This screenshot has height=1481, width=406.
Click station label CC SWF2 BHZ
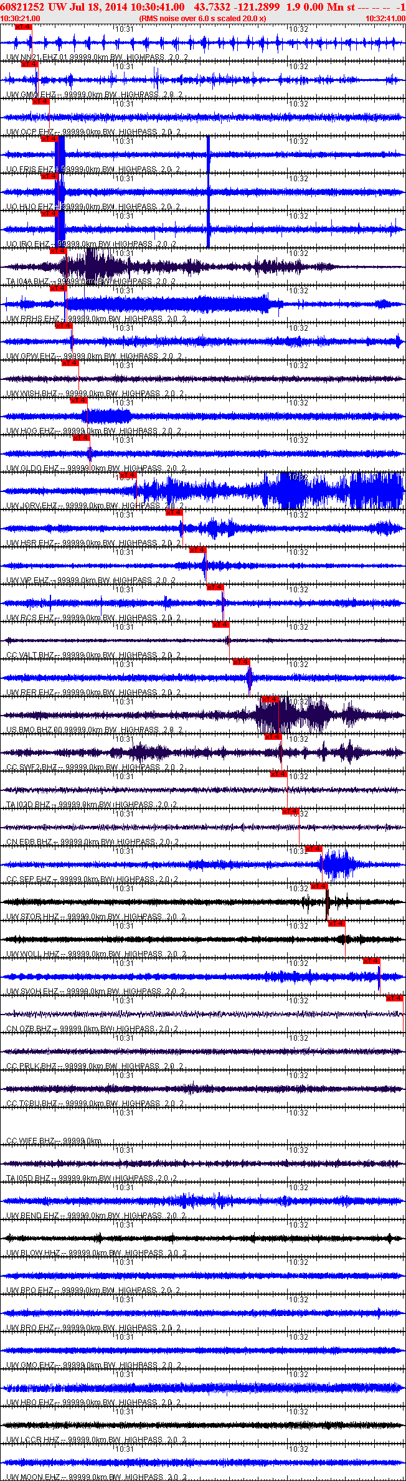[31, 767]
